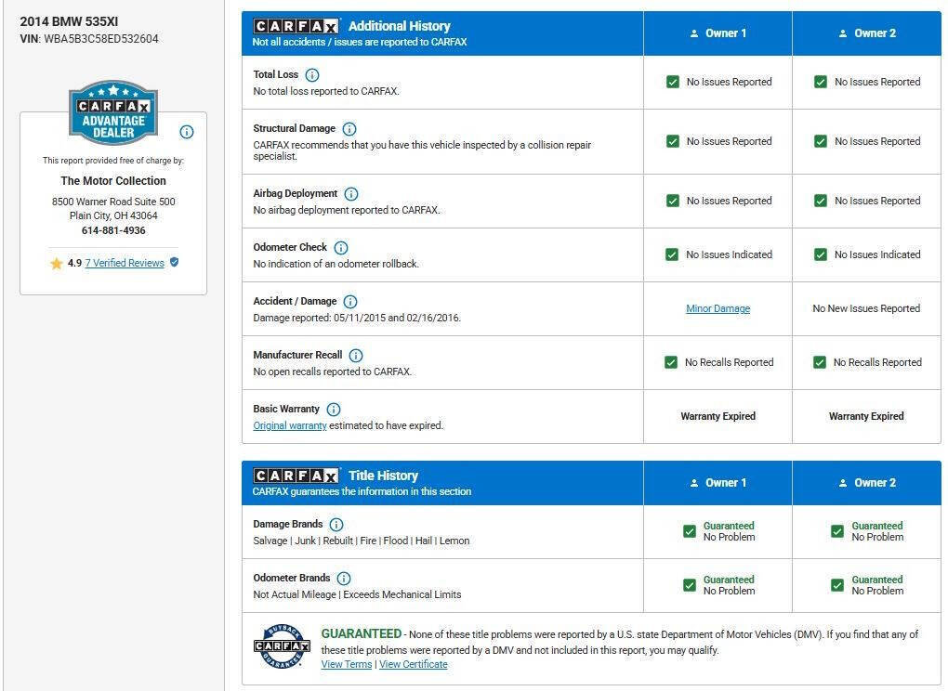
Task: Click Odometer Check Owner 1 checkmark
Action: pyautogui.click(x=672, y=254)
